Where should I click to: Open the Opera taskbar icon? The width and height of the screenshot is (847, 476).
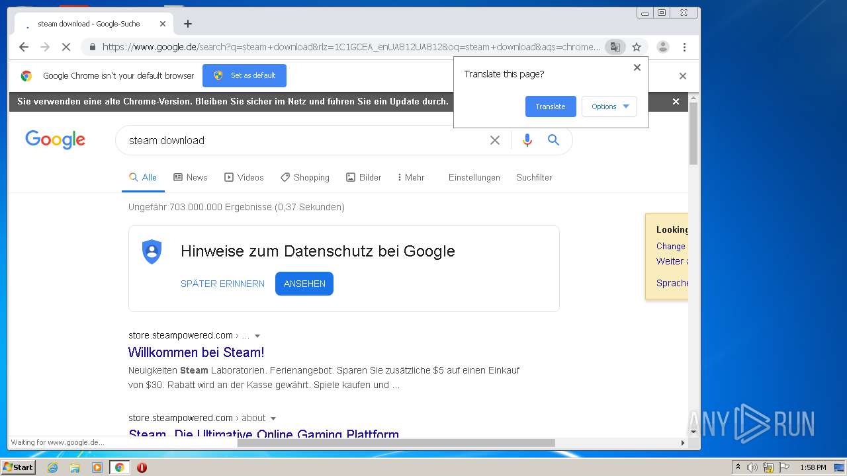point(142,467)
